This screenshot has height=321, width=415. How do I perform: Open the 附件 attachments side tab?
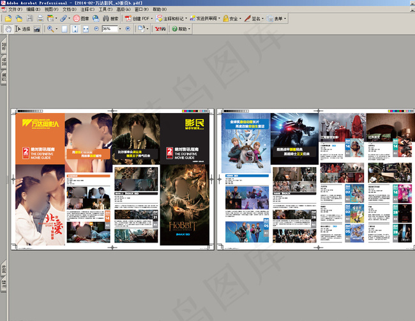coord(4,269)
